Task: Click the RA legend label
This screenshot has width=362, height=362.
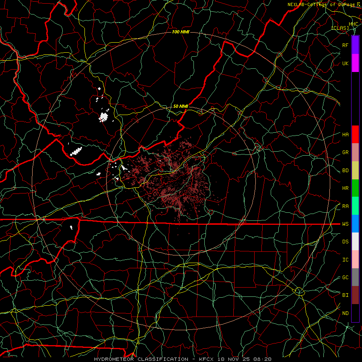Action: 346,206
